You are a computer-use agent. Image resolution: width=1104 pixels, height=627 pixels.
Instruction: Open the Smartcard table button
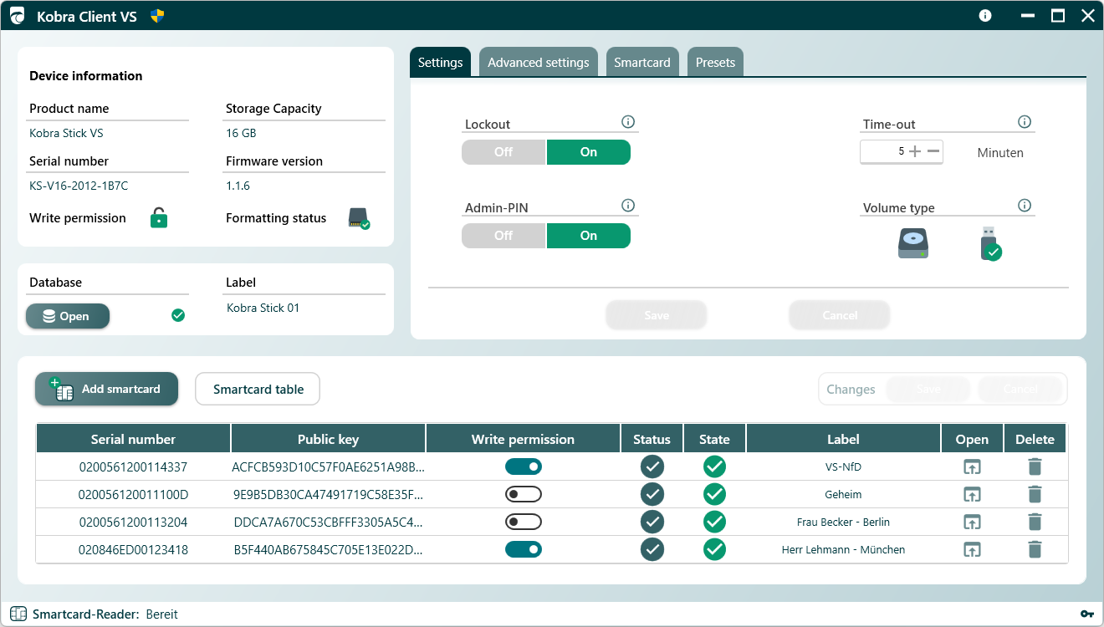[x=258, y=390]
